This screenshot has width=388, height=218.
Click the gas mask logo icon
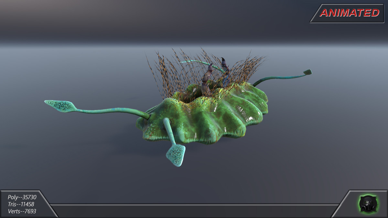pos(368,204)
